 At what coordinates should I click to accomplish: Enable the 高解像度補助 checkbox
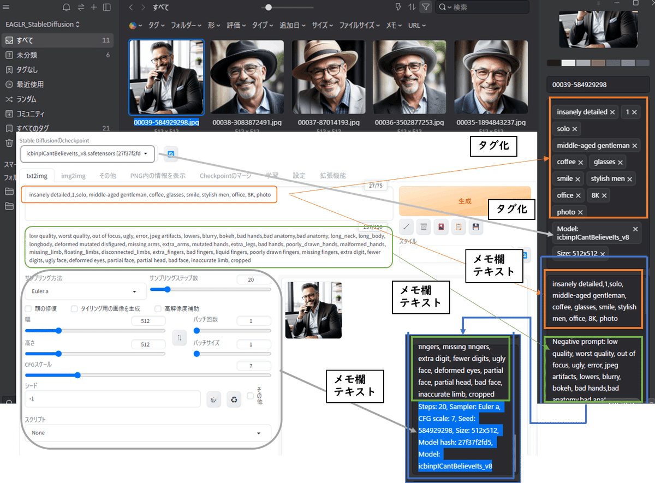pyautogui.click(x=158, y=308)
